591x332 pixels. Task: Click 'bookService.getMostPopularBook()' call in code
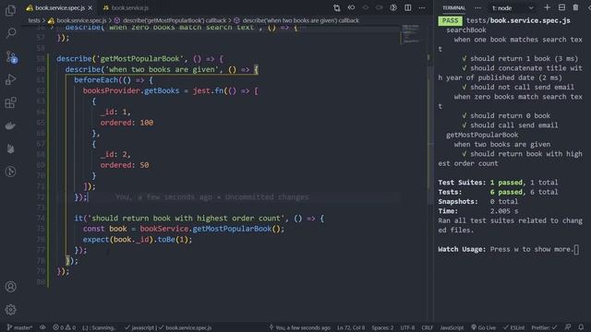[x=211, y=229]
